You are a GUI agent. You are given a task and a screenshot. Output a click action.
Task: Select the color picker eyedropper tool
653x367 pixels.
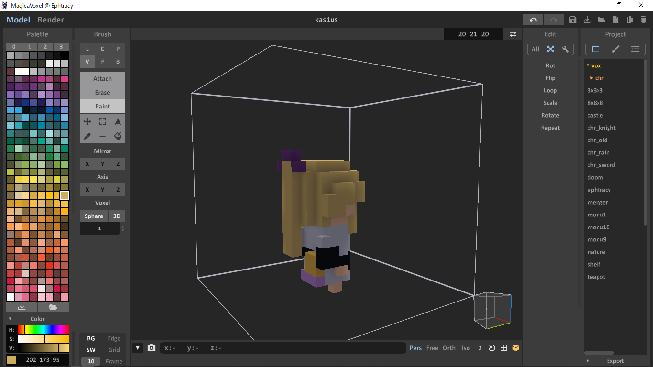(x=87, y=137)
